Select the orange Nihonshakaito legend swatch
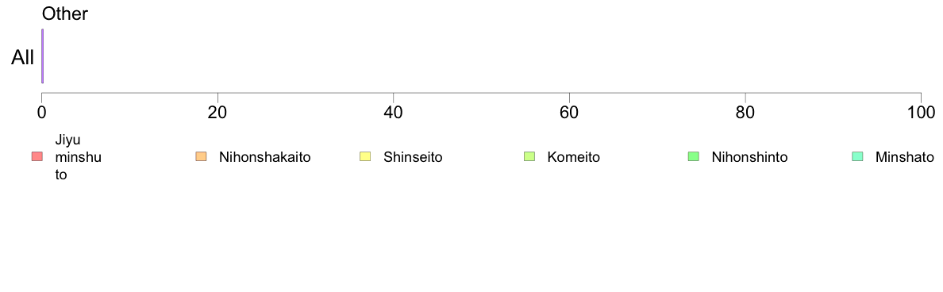943x292 pixels. pos(202,157)
